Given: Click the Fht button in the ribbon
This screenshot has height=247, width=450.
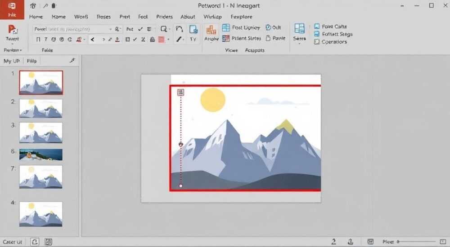Looking at the screenshot, I should 130,29.
